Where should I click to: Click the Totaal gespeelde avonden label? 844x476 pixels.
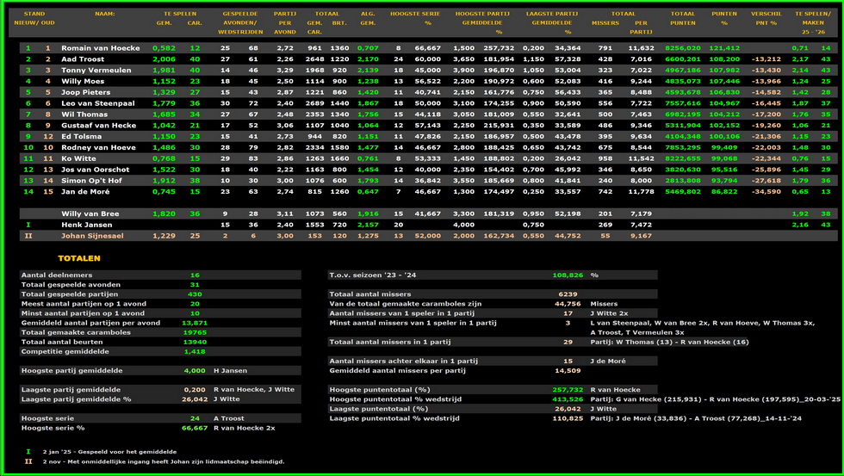[71, 285]
